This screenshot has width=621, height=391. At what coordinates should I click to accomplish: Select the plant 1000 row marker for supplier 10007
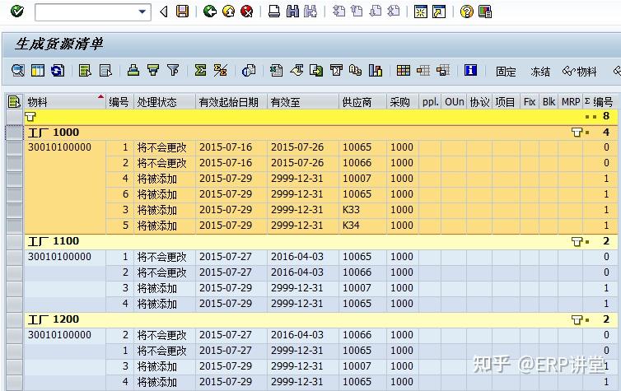click(x=15, y=179)
